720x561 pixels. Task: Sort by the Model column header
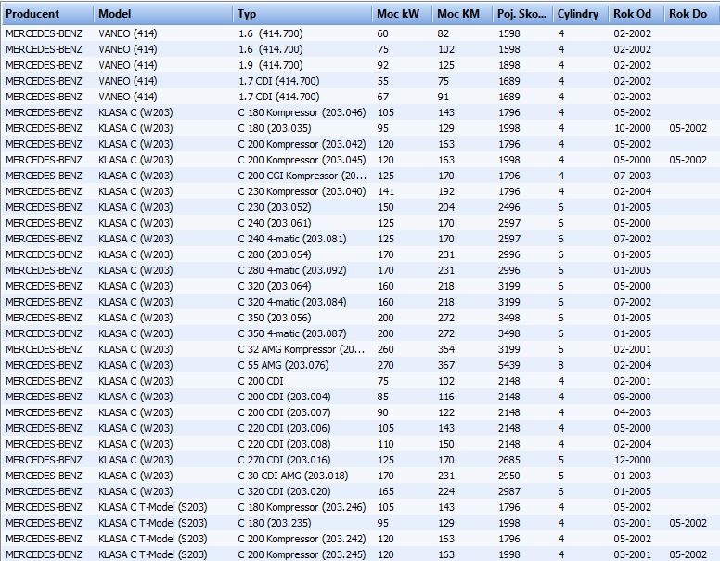(x=163, y=14)
